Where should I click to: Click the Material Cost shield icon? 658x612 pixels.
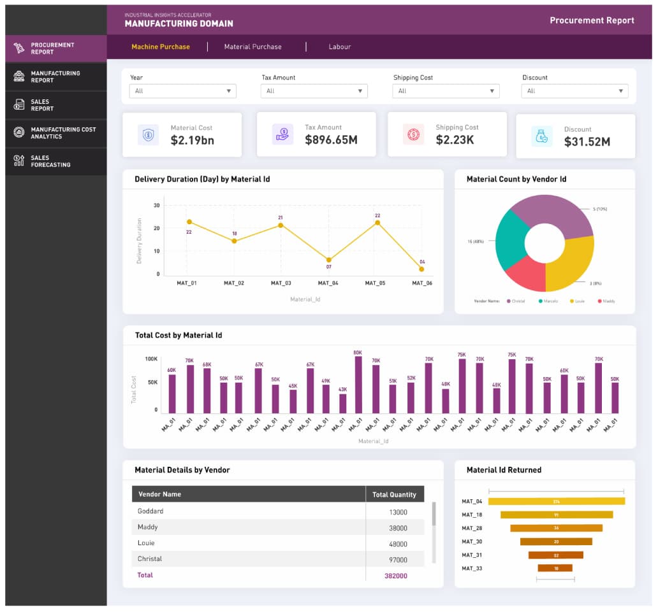tap(148, 134)
